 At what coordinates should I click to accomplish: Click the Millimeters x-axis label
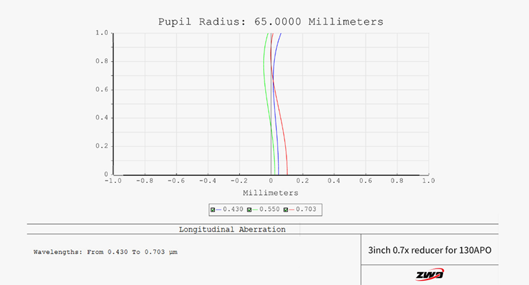click(271, 193)
